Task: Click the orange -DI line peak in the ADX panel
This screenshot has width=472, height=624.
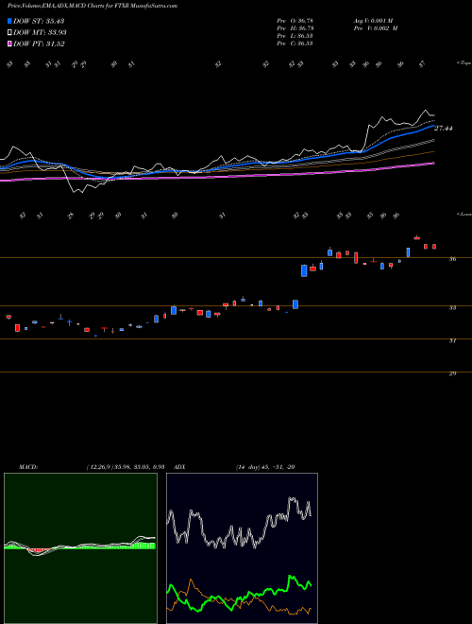Action: [191, 581]
